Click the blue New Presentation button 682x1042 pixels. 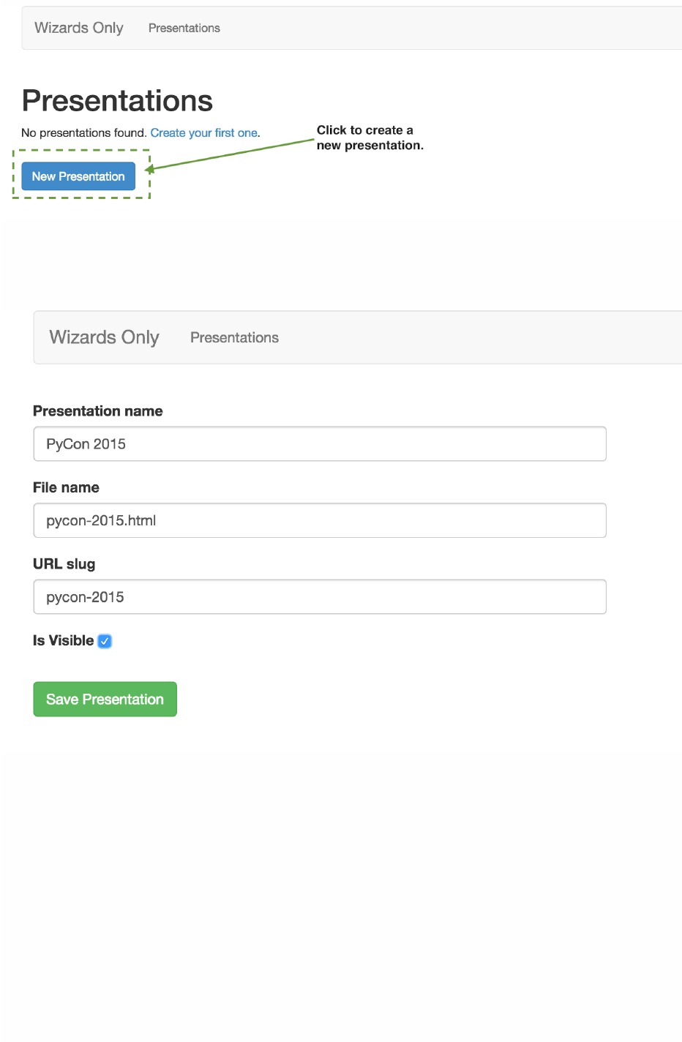point(78,176)
